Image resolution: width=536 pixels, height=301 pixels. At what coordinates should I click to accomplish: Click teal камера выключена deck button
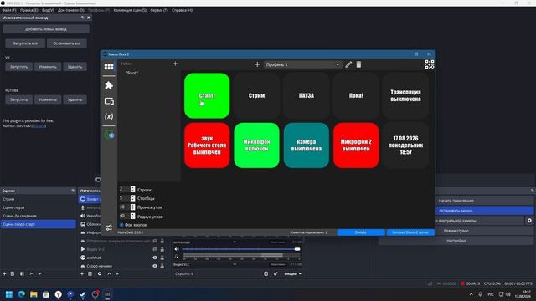click(307, 145)
